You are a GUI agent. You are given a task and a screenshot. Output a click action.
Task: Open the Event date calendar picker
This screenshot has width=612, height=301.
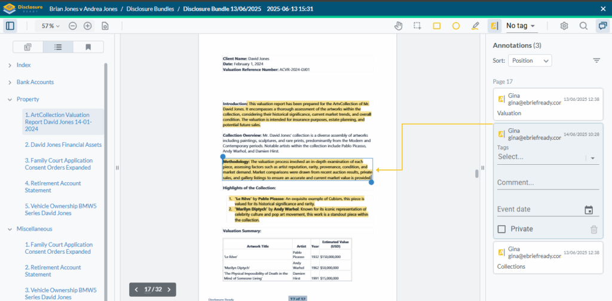pos(589,210)
